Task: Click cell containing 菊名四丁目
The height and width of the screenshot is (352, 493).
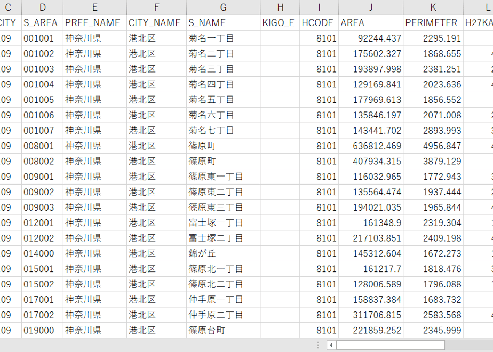Action: tap(223, 85)
